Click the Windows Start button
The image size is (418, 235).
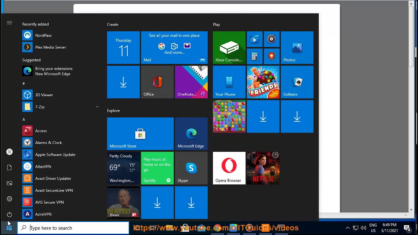pyautogui.click(x=9, y=228)
